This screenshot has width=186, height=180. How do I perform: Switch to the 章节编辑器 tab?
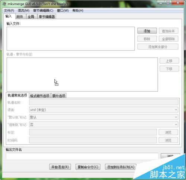[47, 17]
